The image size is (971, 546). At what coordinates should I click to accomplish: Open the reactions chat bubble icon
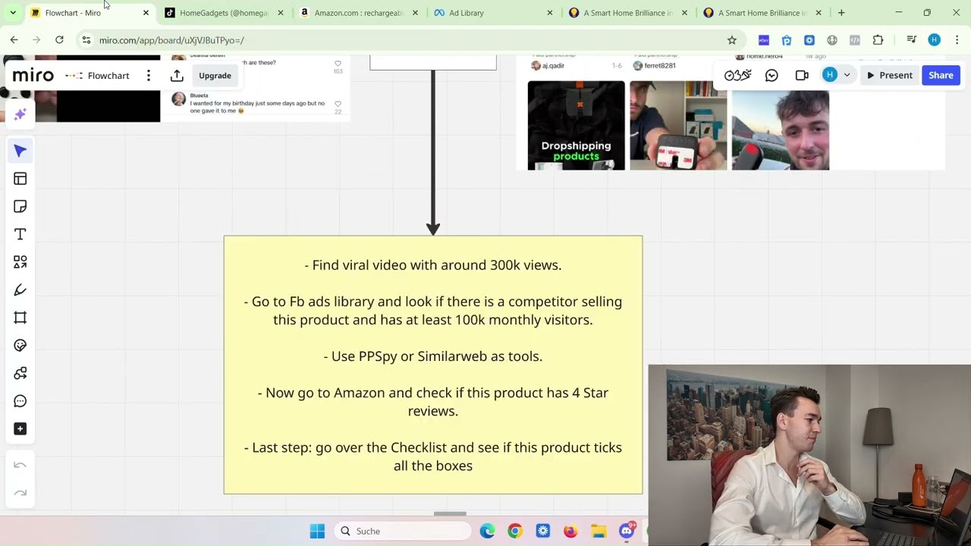(x=771, y=75)
